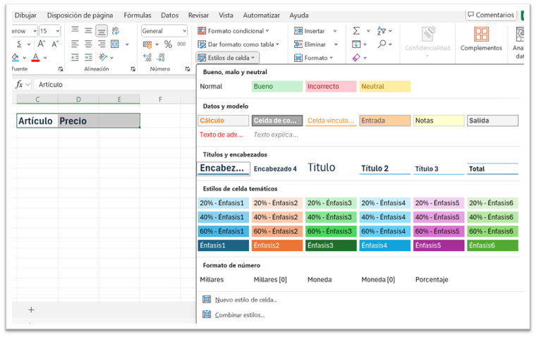This screenshot has height=337, width=536.
Task: Expand the Formato condicional dropdown
Action: pyautogui.click(x=233, y=31)
